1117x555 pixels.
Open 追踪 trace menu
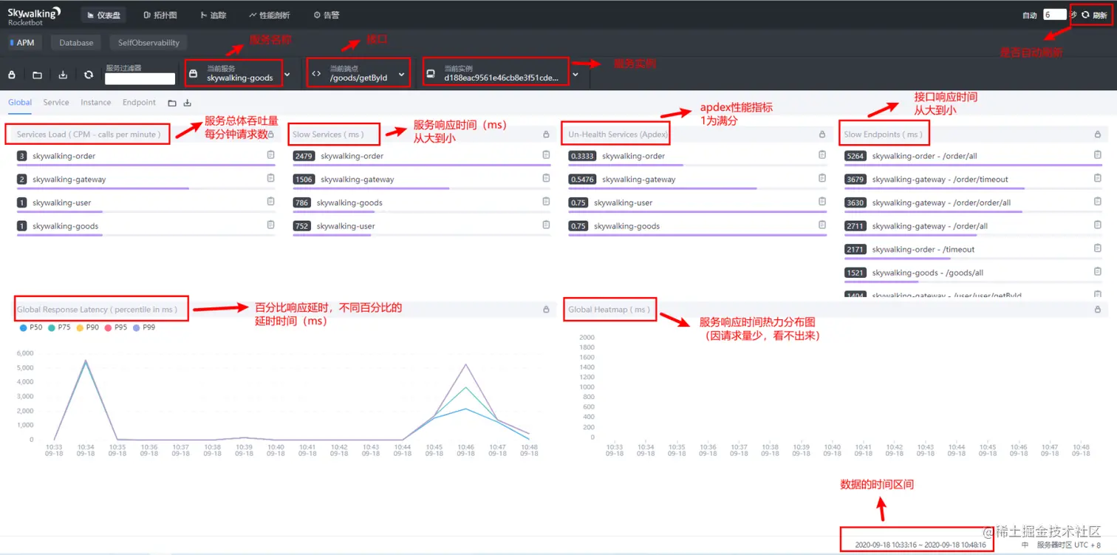(x=213, y=15)
